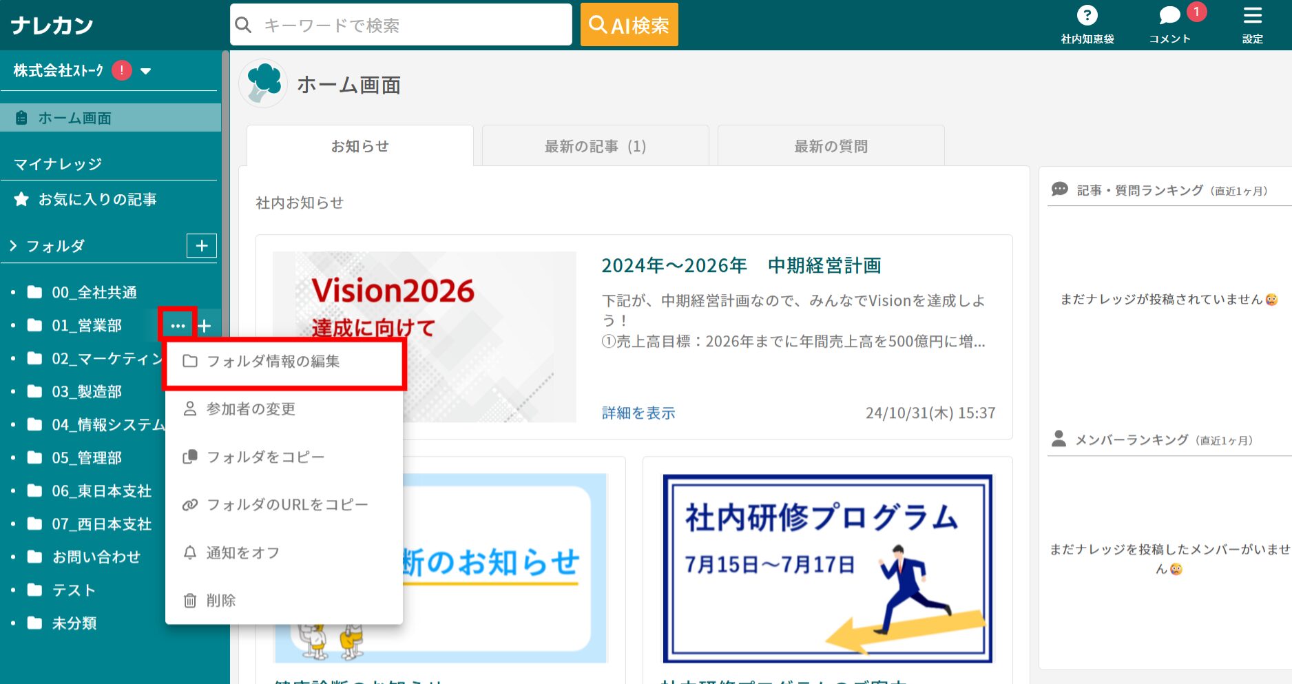Click the Vision2026 article thumbnail
Viewport: 1292px width, 684px height.
(424, 337)
